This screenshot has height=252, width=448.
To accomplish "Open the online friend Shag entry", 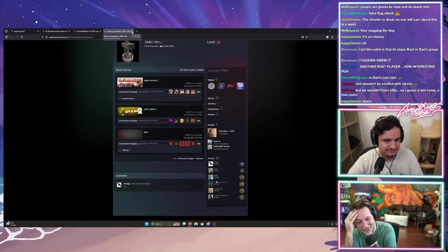I will tap(226, 177).
